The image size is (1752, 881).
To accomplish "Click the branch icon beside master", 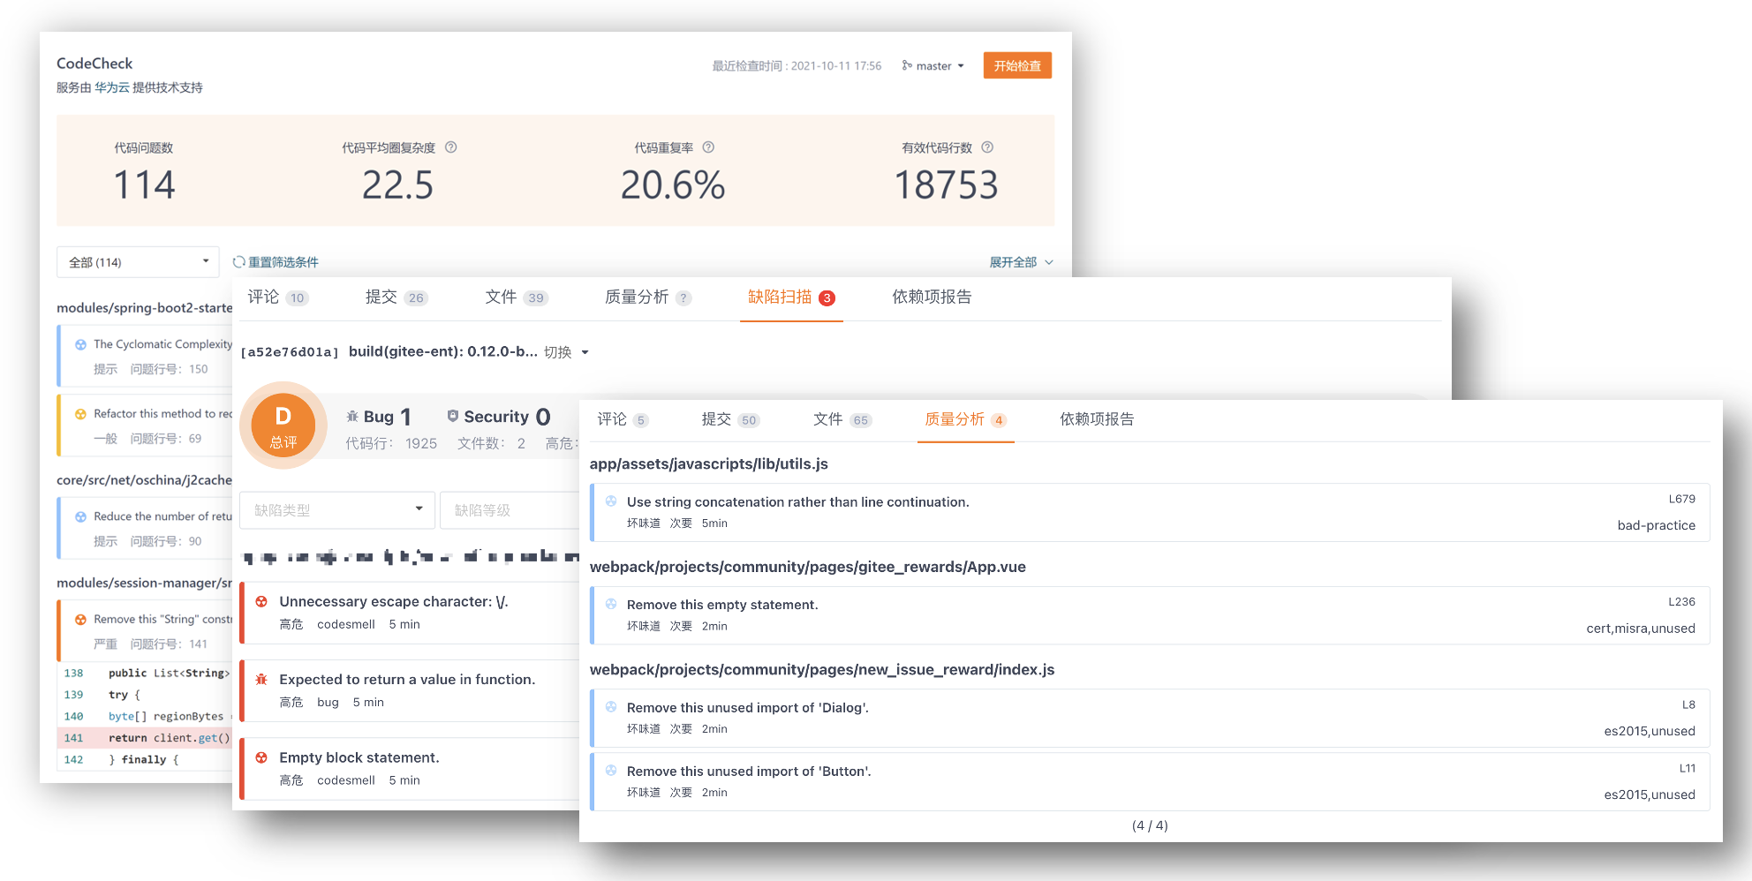I will pos(907,65).
